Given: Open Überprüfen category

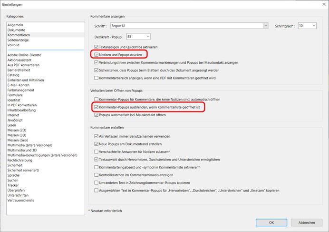Looking at the screenshot, I should pos(16,191).
